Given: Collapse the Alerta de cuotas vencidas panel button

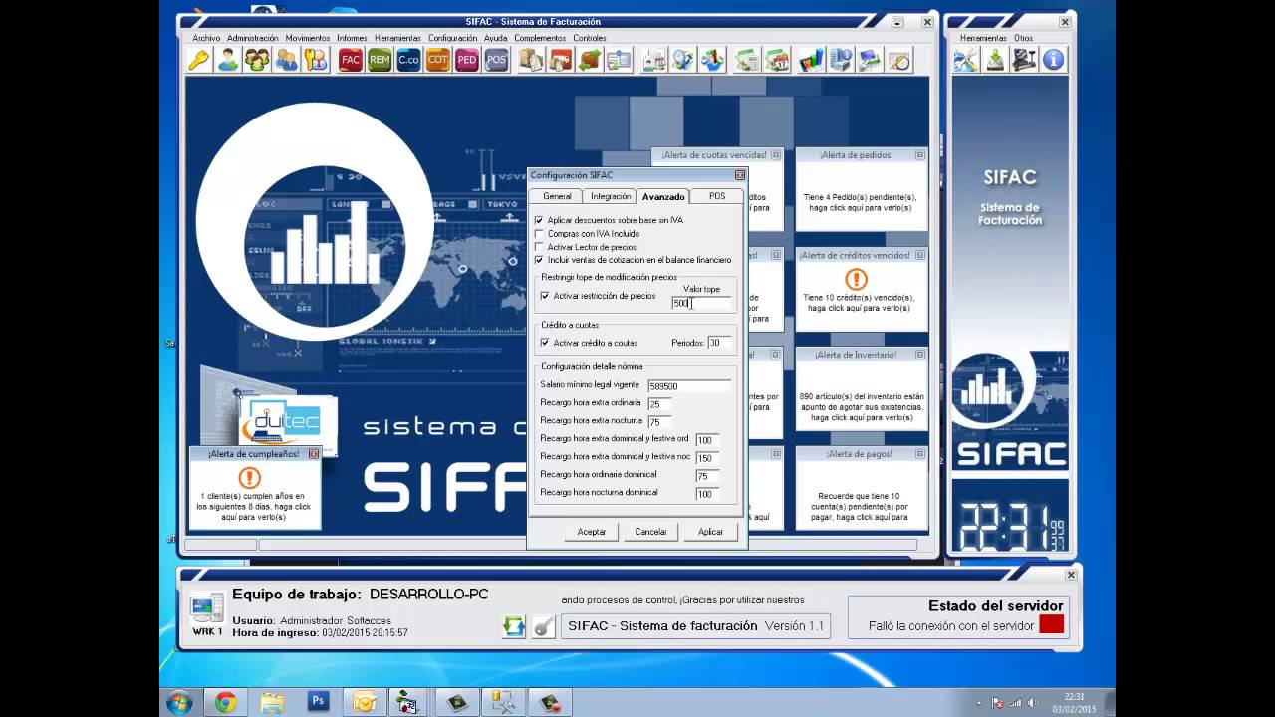Looking at the screenshot, I should [x=775, y=155].
